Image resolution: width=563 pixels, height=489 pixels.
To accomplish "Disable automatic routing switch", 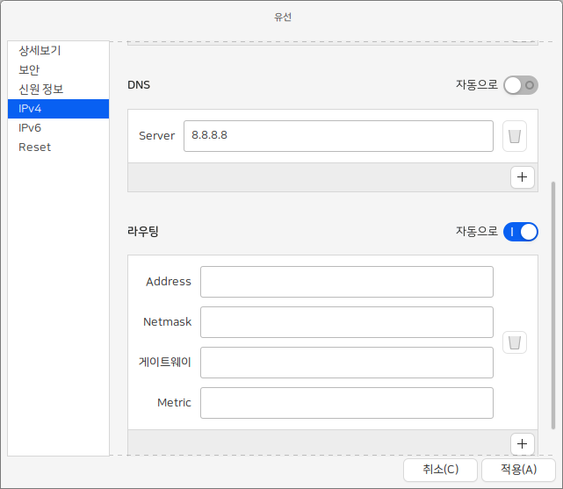I will 520,232.
